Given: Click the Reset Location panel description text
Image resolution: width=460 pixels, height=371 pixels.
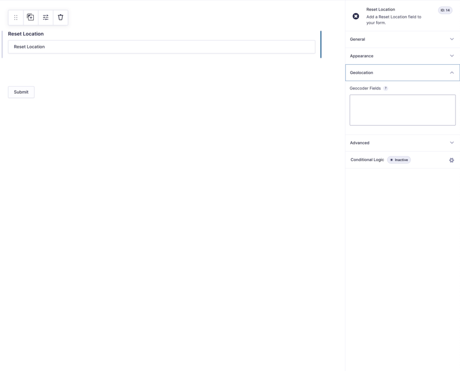Looking at the screenshot, I should point(394,19).
